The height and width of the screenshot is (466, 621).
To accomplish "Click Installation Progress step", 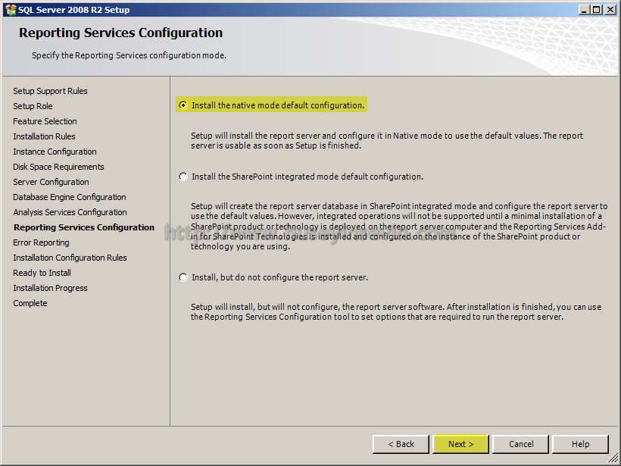I will pos(50,288).
